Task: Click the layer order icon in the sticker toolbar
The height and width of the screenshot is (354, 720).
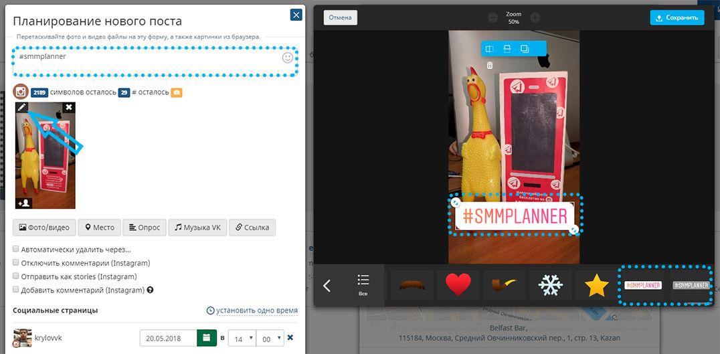Action: point(525,49)
